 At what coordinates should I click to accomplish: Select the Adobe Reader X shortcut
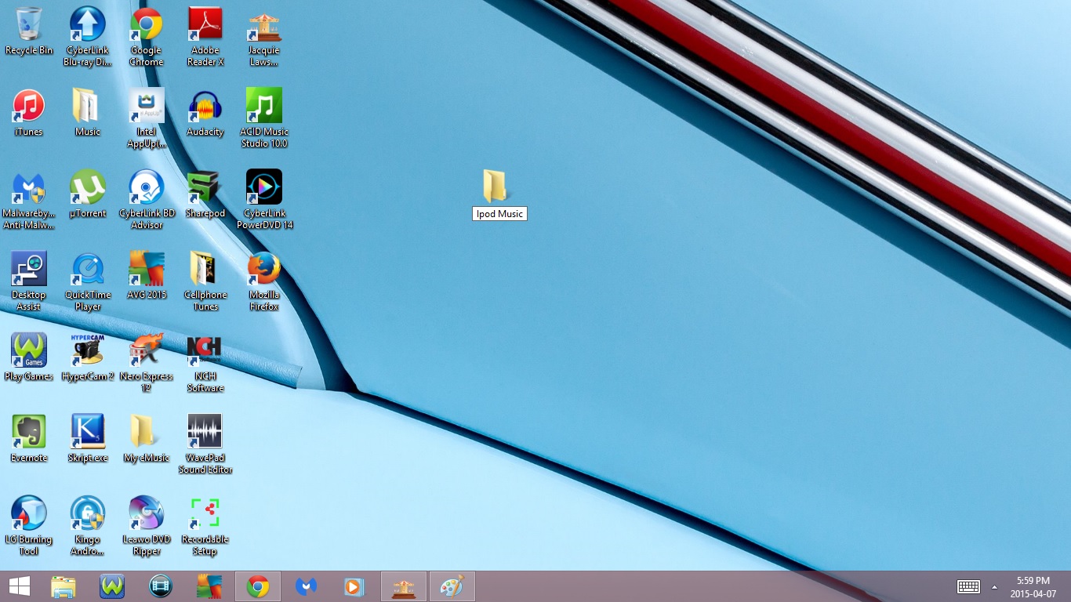[205, 37]
